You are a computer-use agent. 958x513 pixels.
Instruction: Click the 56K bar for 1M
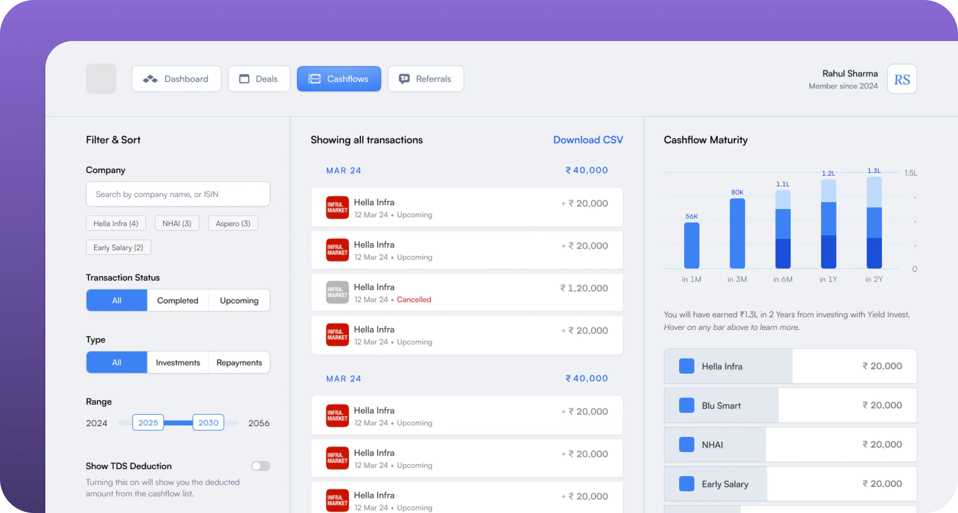point(692,245)
